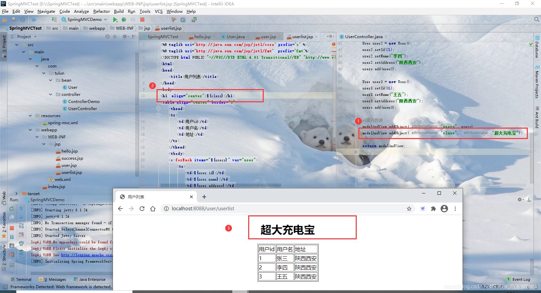Collapse the resources folder
The width and height of the screenshot is (541, 293).
pyautogui.click(x=30, y=116)
